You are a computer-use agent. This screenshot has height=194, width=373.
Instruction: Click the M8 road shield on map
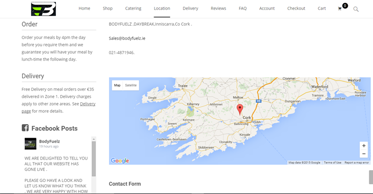pos(259,101)
